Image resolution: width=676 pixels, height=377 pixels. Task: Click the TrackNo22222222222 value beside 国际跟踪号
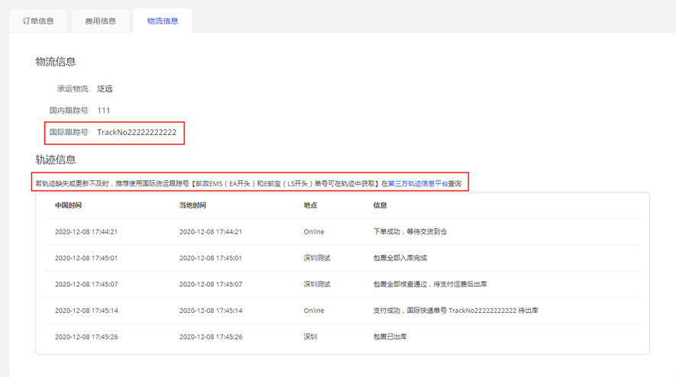click(x=137, y=132)
